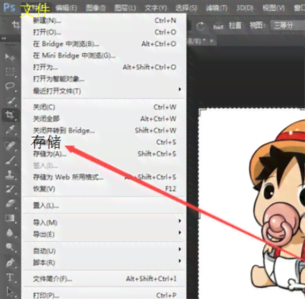
Task: Choose 打开(O)... from File menu
Action: click(x=104, y=32)
